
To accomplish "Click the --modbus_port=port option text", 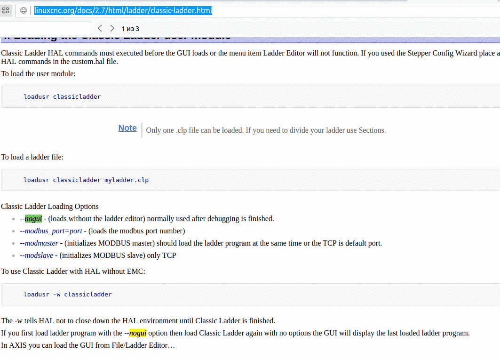I will point(51,231).
